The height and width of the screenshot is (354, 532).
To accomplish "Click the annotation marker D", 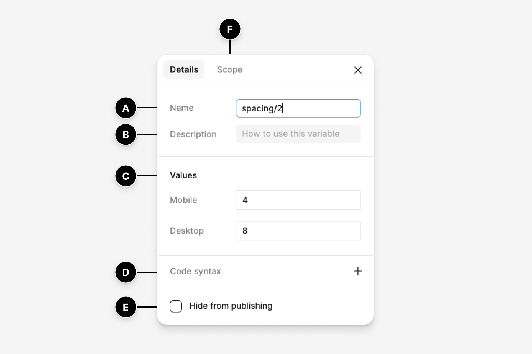I will point(126,272).
